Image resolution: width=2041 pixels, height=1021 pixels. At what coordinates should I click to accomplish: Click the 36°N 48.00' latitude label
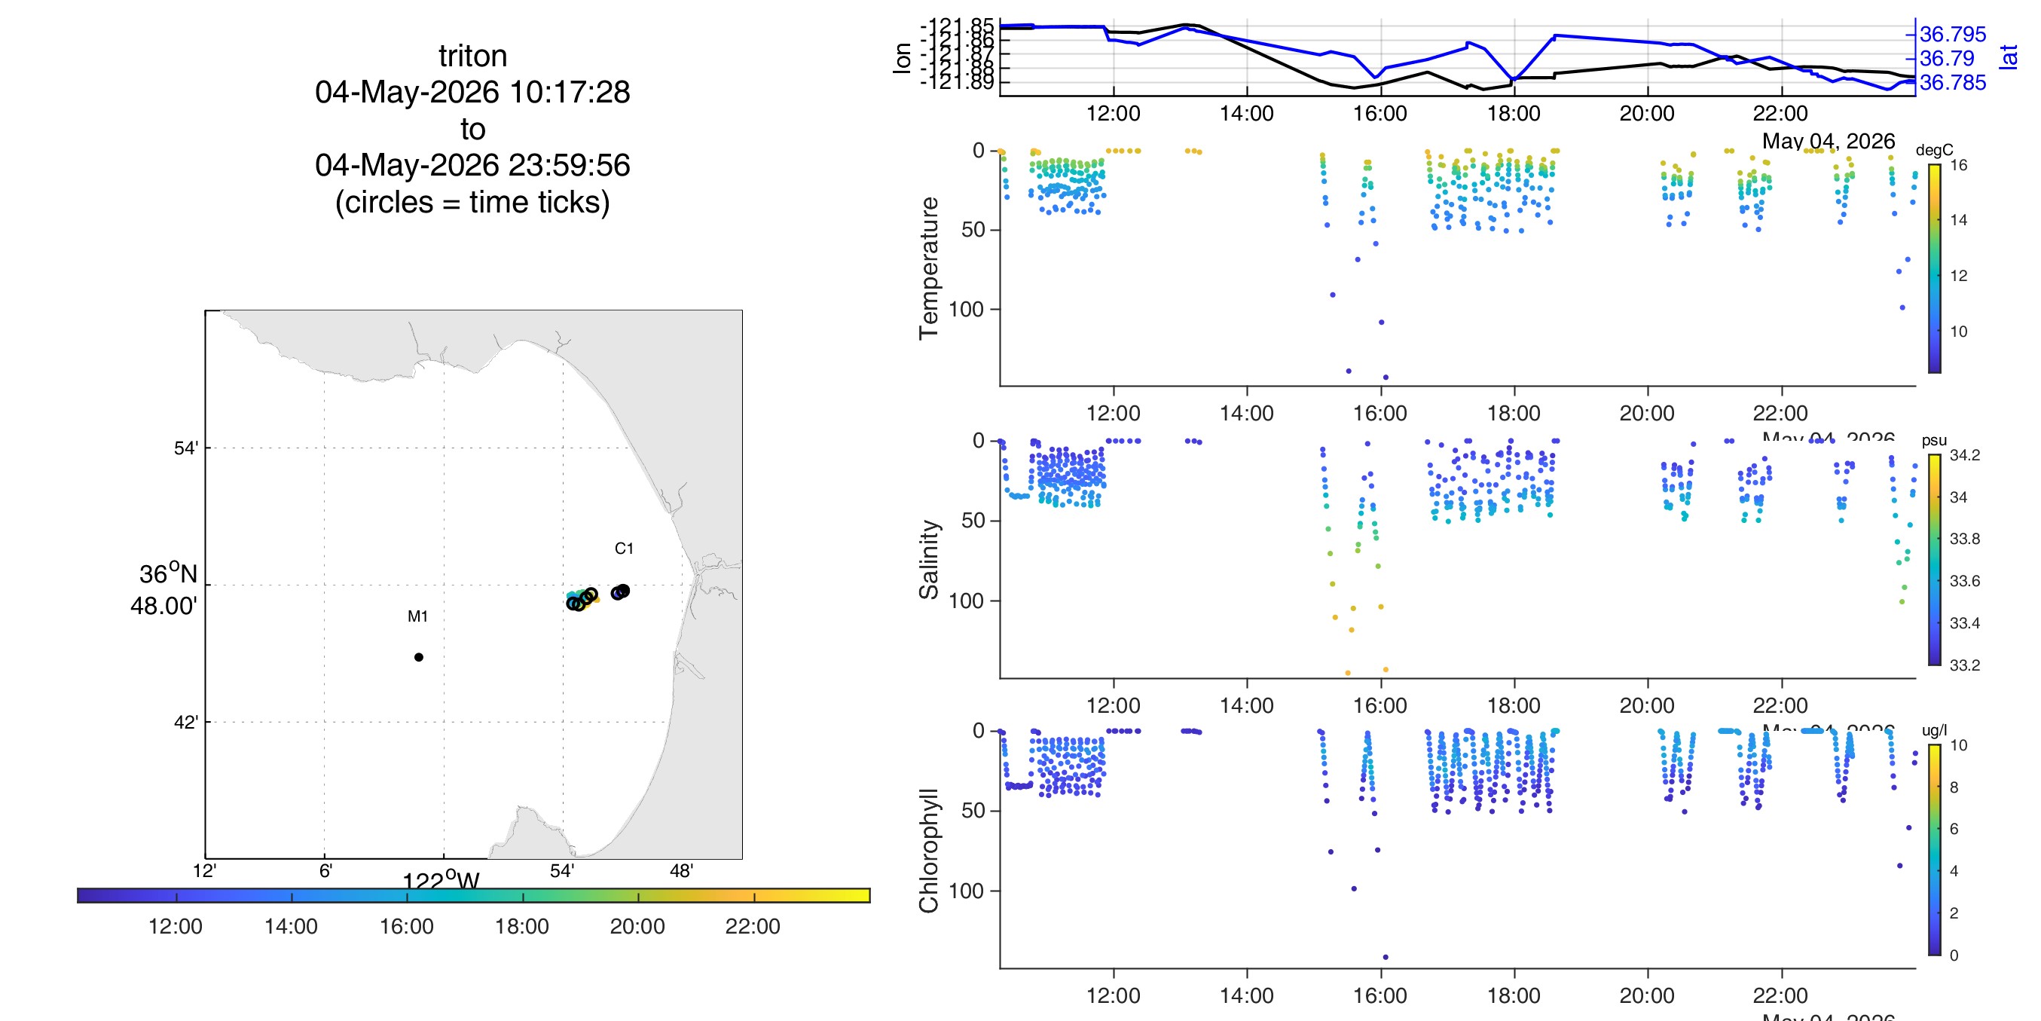165,589
